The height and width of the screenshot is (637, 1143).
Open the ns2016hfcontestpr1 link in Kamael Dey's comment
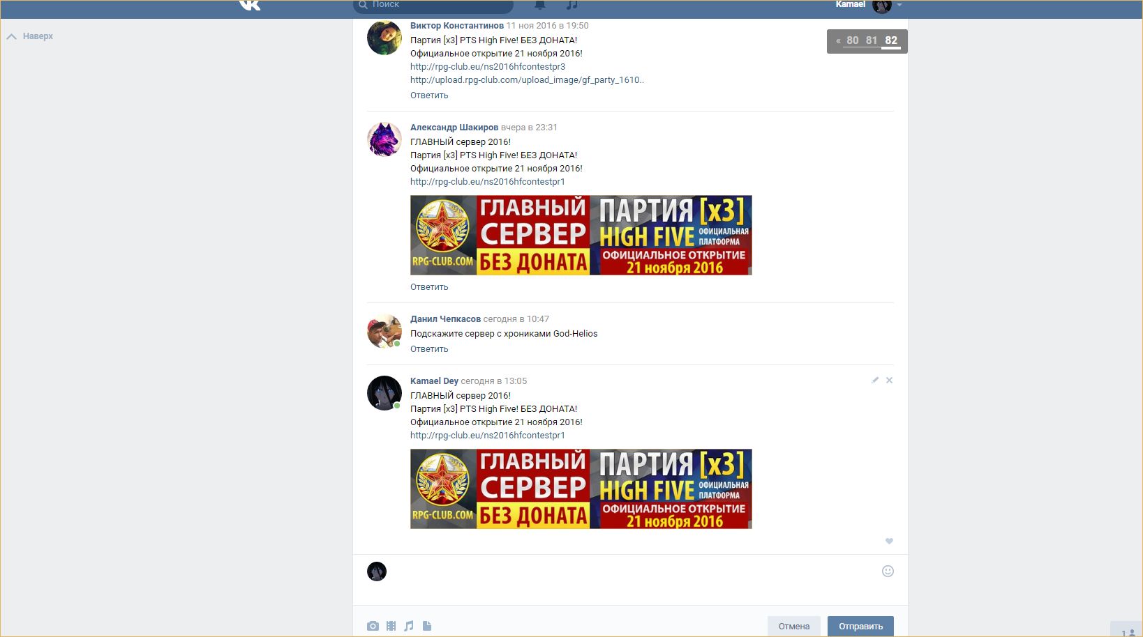point(488,436)
